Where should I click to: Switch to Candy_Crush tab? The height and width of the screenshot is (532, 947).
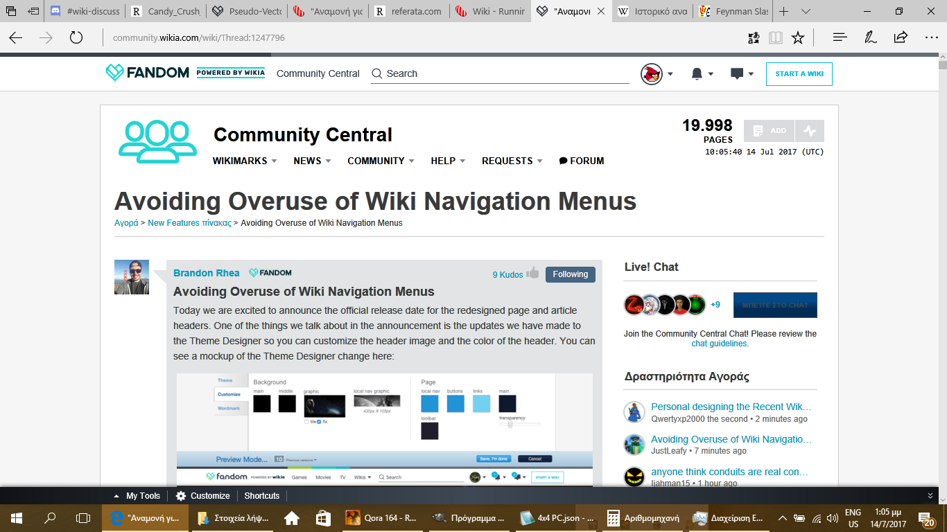[165, 11]
